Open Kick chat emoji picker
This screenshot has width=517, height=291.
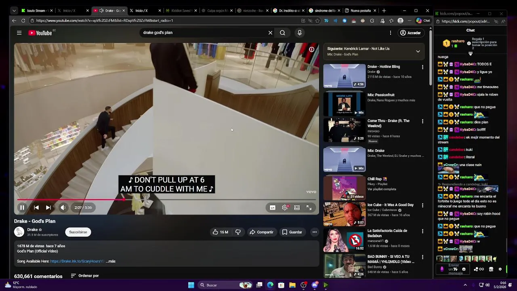tap(464, 269)
